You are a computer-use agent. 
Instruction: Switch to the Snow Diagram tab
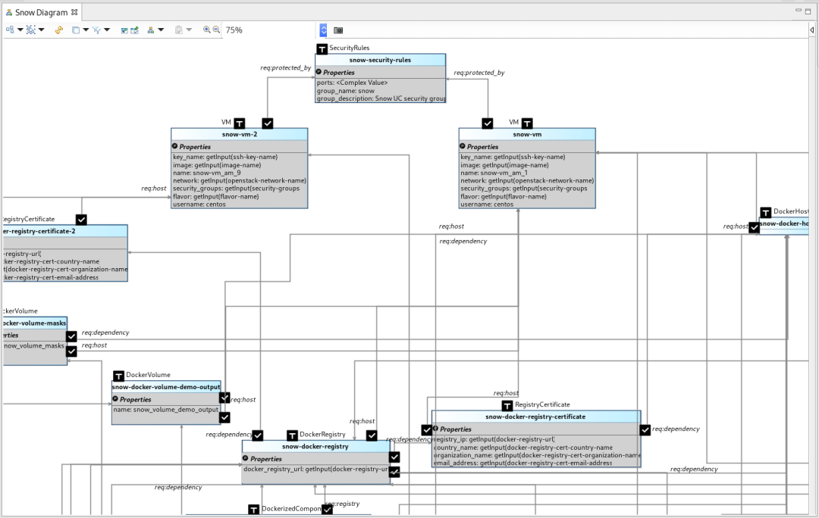[38, 12]
